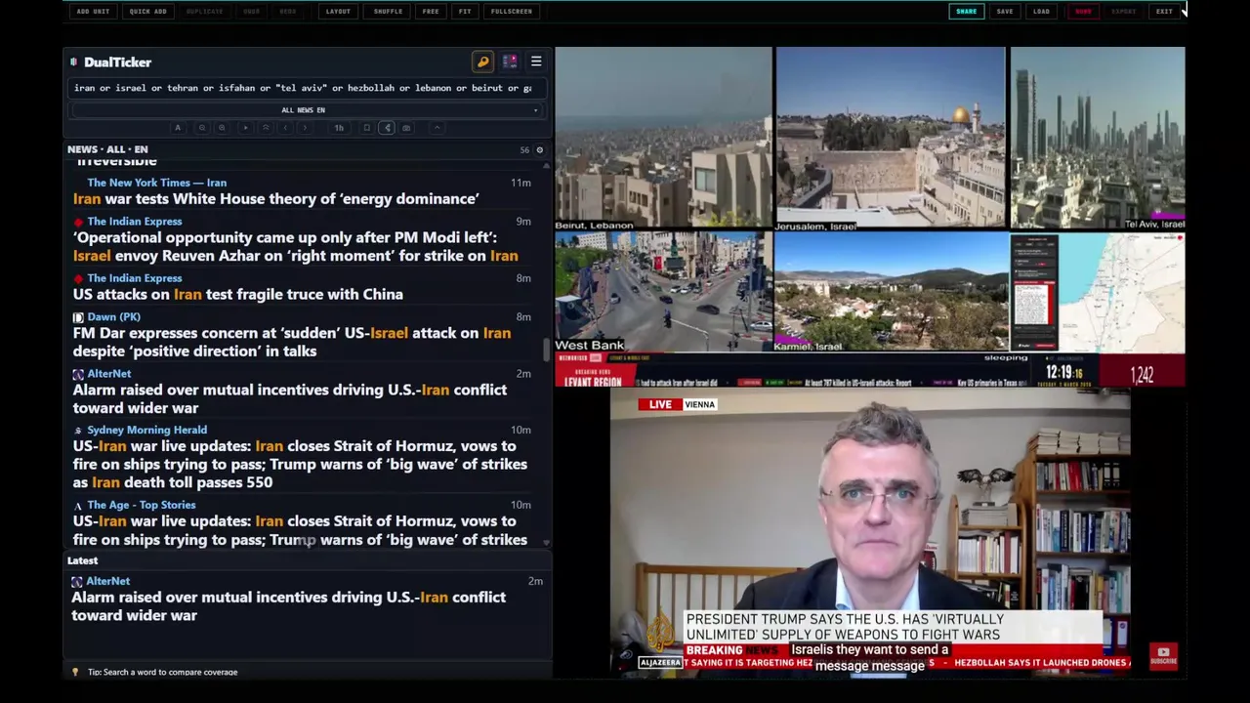
Task: Click the news list vertical scrollbar
Action: coord(546,350)
